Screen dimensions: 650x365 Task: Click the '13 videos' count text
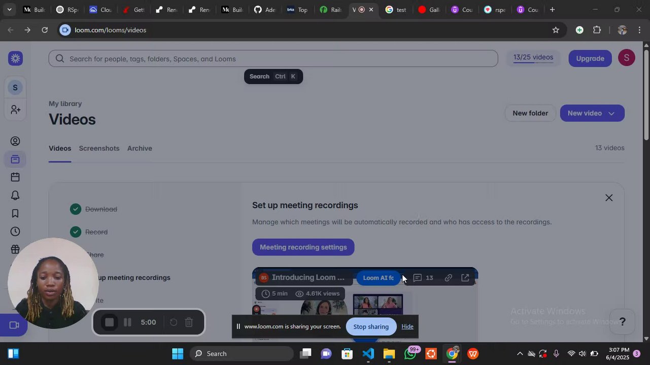click(609, 148)
